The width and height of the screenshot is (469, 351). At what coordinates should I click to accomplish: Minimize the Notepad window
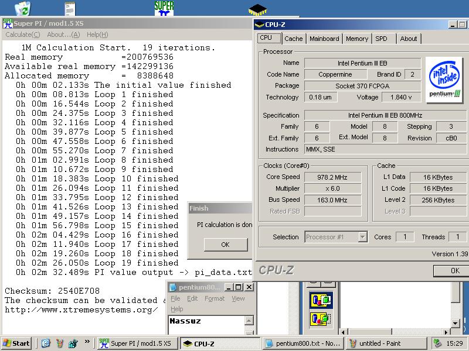[x=229, y=287]
